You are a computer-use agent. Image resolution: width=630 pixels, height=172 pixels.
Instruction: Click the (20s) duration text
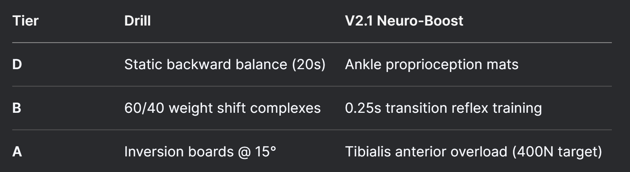coord(309,65)
